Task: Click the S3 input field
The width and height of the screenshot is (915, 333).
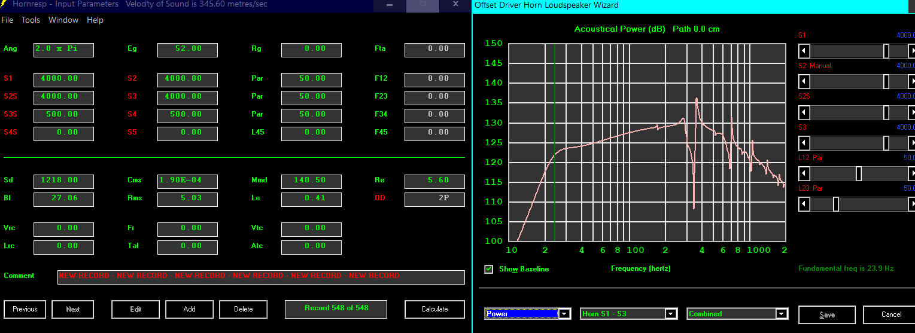Action: (x=187, y=97)
